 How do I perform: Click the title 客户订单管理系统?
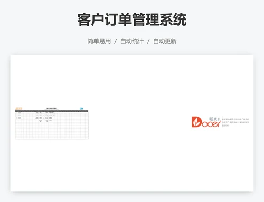click(x=132, y=20)
